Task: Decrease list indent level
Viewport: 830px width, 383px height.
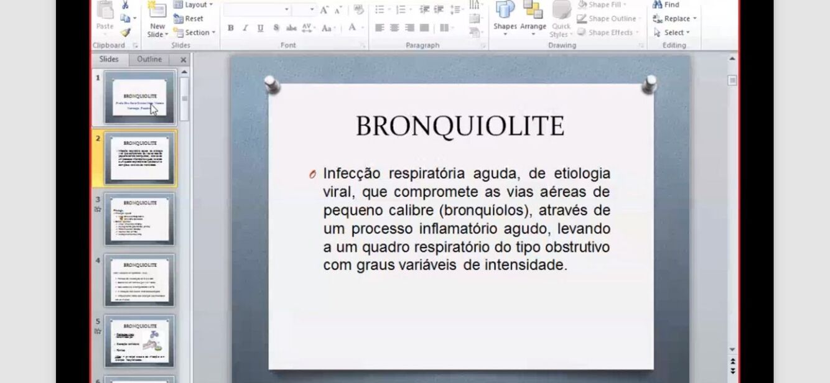Action: (x=424, y=10)
